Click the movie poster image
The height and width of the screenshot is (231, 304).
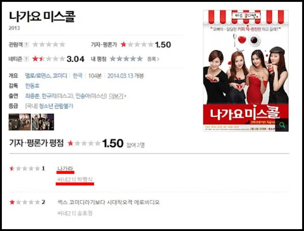coord(246,71)
